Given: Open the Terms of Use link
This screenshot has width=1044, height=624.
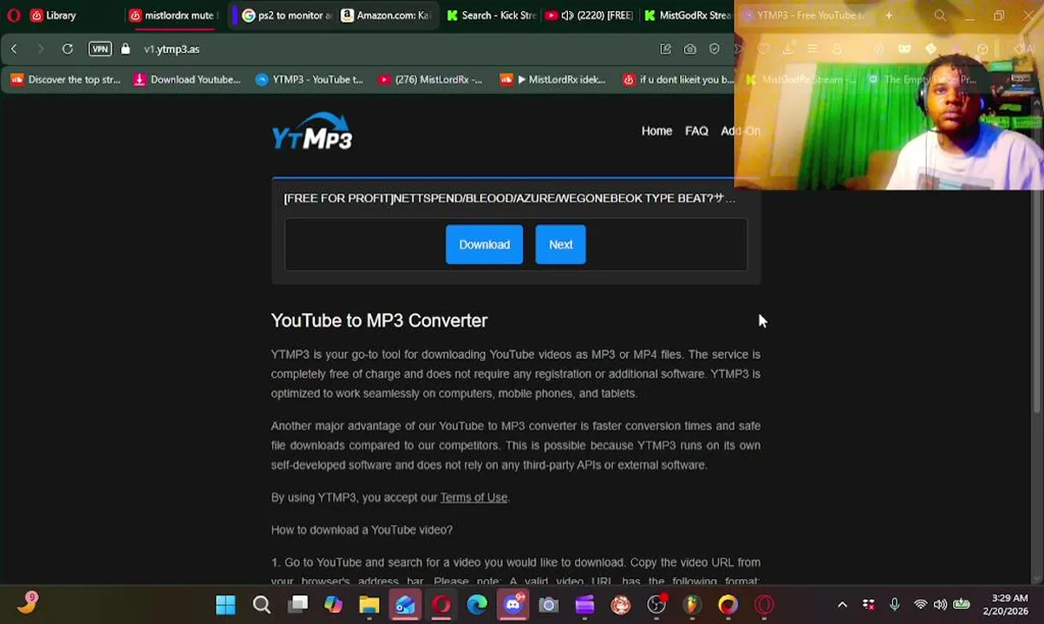Looking at the screenshot, I should 473,497.
